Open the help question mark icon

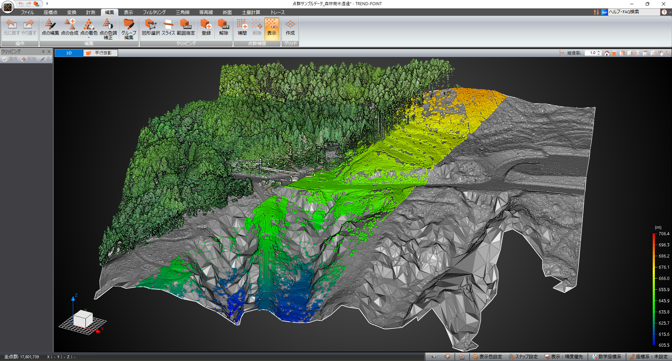[x=664, y=12]
